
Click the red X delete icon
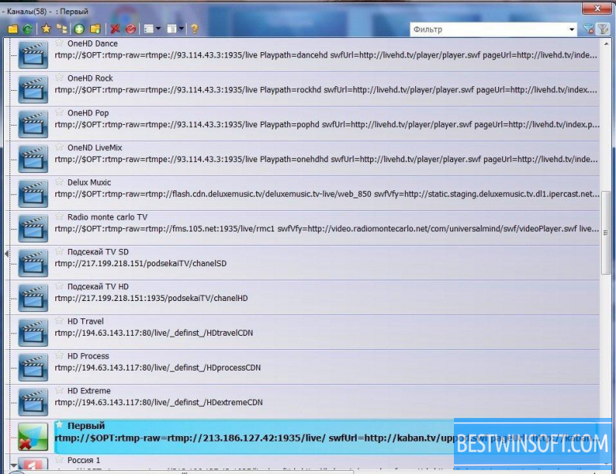point(115,29)
